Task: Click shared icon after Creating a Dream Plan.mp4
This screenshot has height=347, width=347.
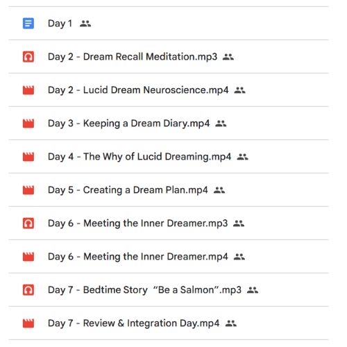Action: (x=219, y=190)
